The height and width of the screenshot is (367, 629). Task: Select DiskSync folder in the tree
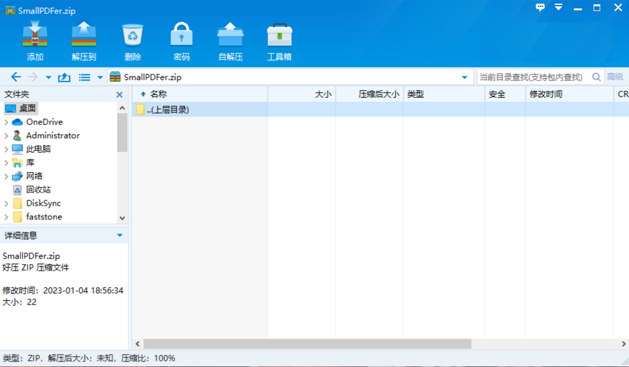point(43,203)
